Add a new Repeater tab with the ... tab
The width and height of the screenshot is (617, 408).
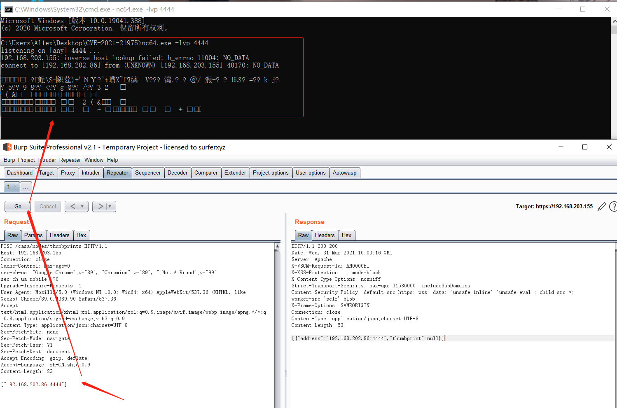tap(26, 187)
